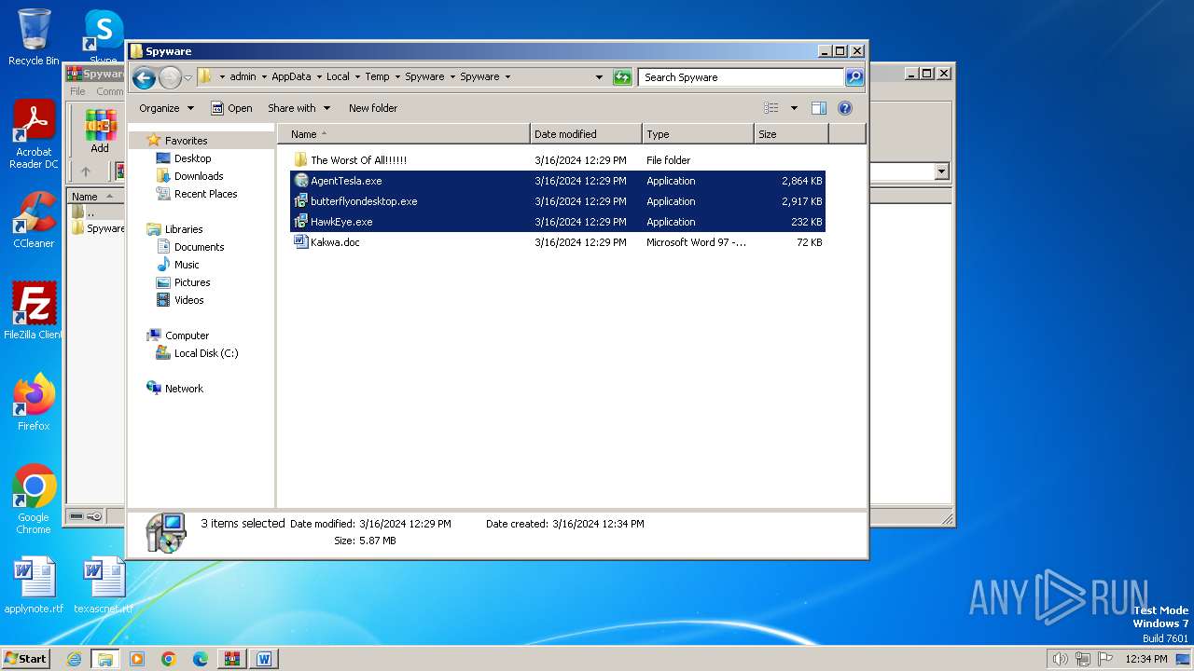
Task: Open Documents library
Action: pos(199,247)
